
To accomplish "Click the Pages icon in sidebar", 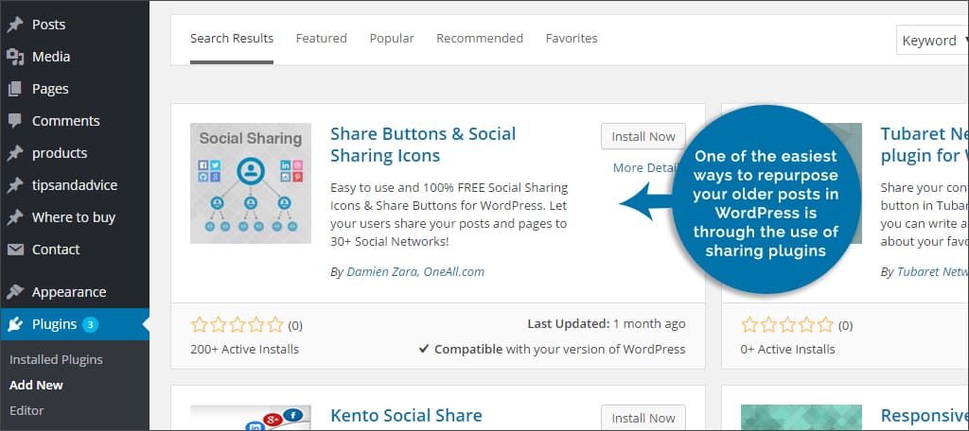I will 15,89.
